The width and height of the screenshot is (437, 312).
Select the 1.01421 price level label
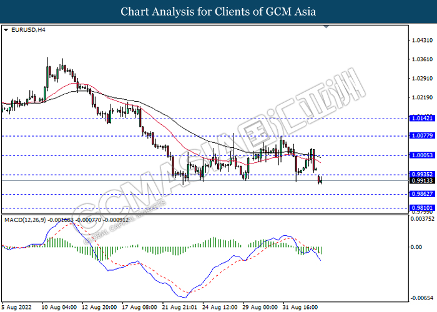(422, 118)
